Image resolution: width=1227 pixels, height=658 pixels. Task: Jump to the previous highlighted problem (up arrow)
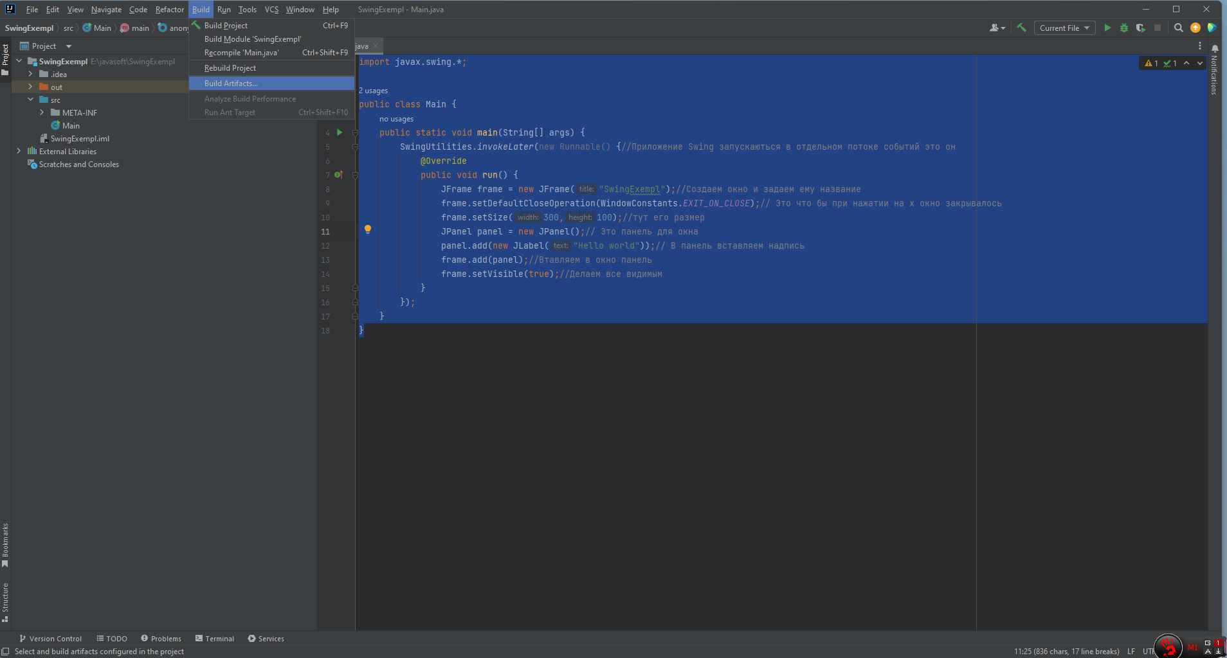(x=1186, y=63)
